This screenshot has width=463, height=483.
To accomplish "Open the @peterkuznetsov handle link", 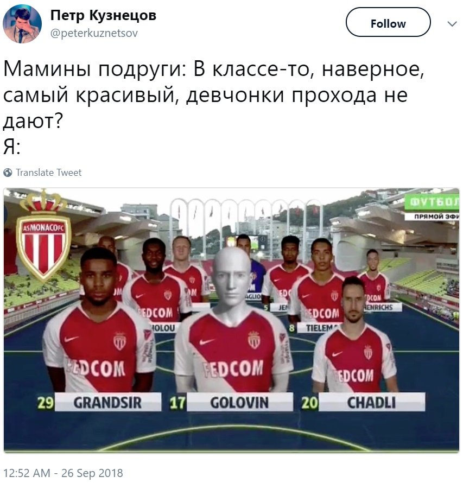I will coord(94,33).
